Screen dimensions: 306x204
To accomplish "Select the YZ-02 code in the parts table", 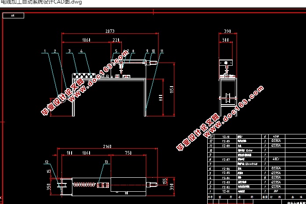I will pyautogui.click(x=226, y=187).
